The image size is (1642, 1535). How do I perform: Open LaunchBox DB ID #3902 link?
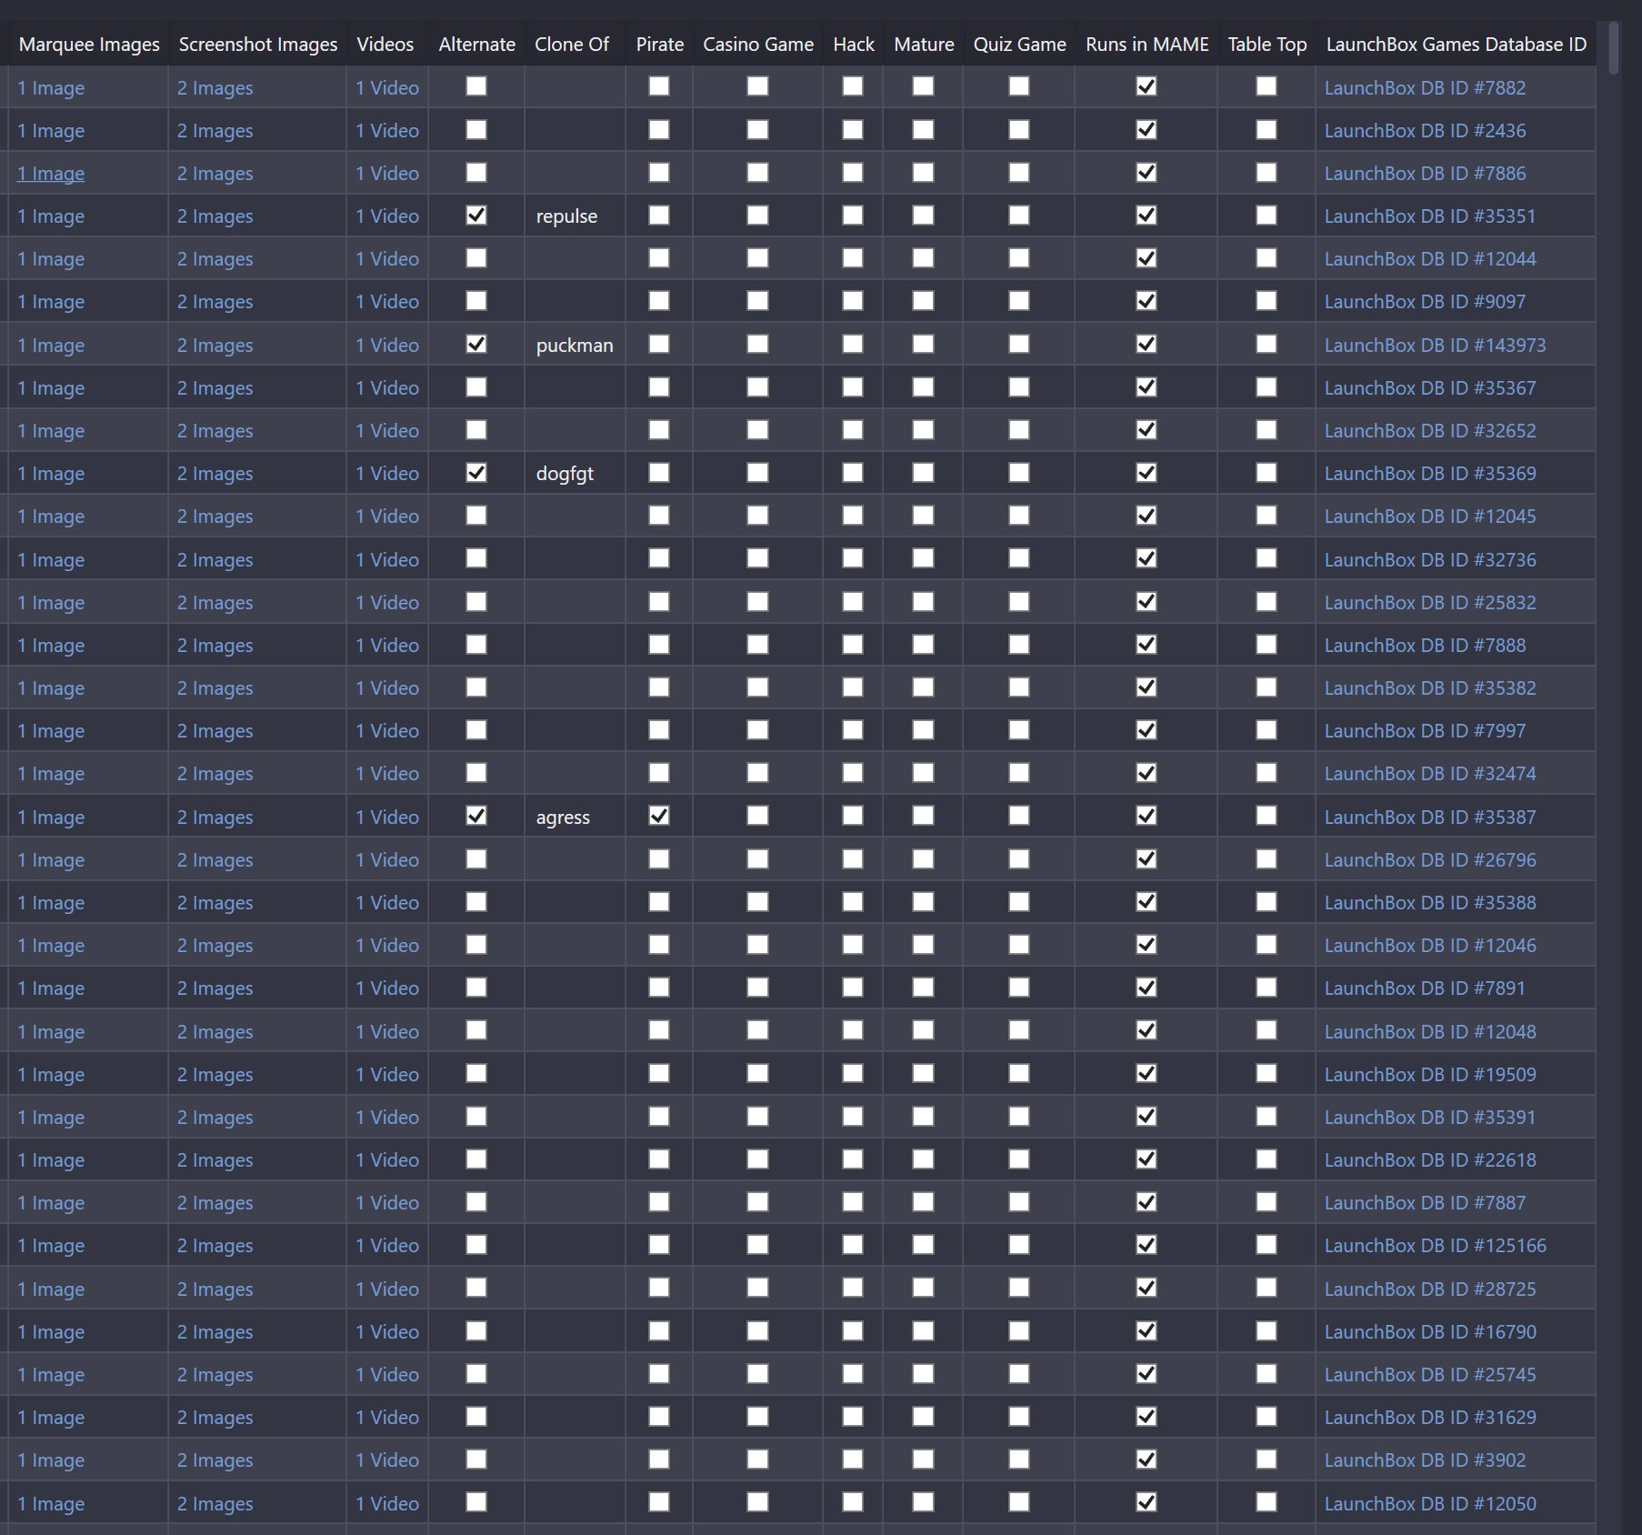click(x=1425, y=1460)
